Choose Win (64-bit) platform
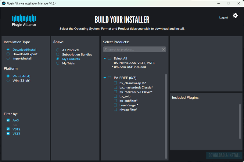 click(x=8, y=76)
